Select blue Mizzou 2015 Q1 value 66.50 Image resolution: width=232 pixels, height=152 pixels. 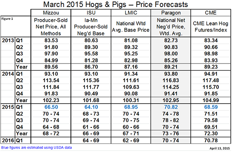(51, 107)
